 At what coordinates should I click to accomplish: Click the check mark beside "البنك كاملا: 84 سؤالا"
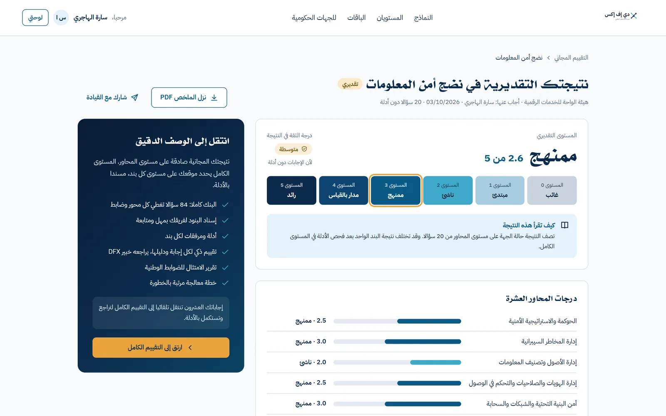point(225,205)
